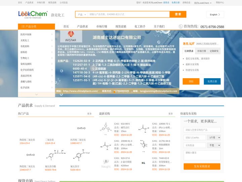This screenshot has width=242, height=182.
Task: Open the O=Ti=O structure above 陶瓷级二氧化钛 13463-67-7
Action: (31, 155)
